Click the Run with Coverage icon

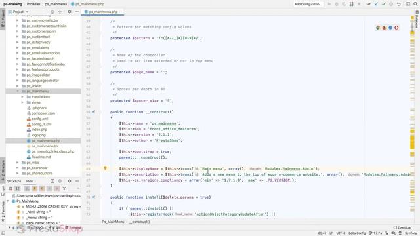(344, 4)
